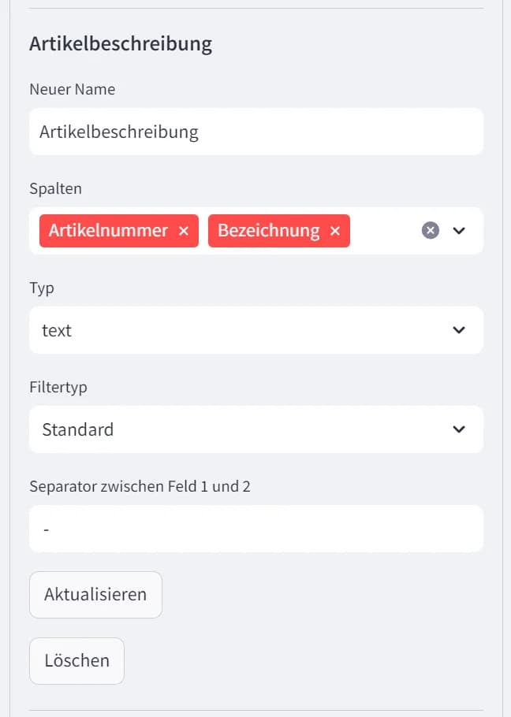Click the "Standard" value in Filtertyp
Screen dimensions: 511x717
click(77, 430)
